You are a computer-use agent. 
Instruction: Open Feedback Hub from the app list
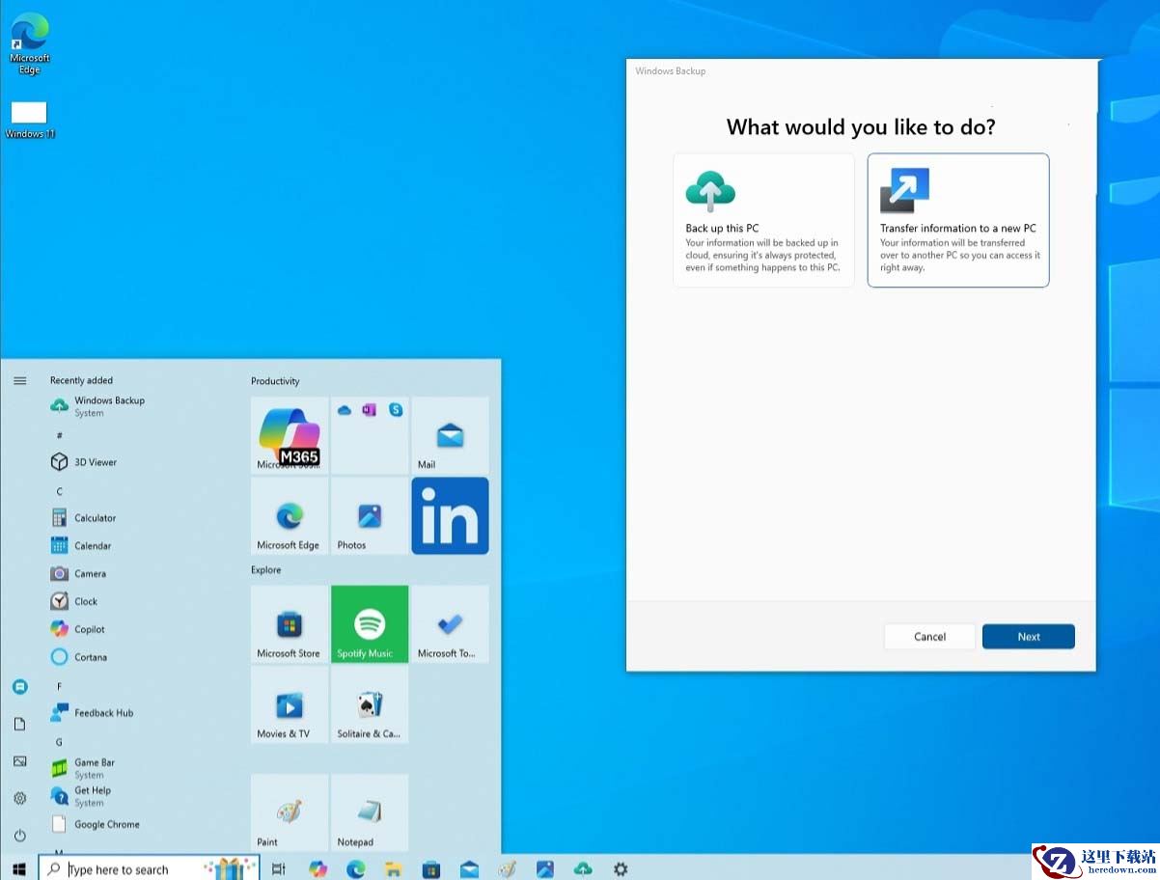click(92, 713)
